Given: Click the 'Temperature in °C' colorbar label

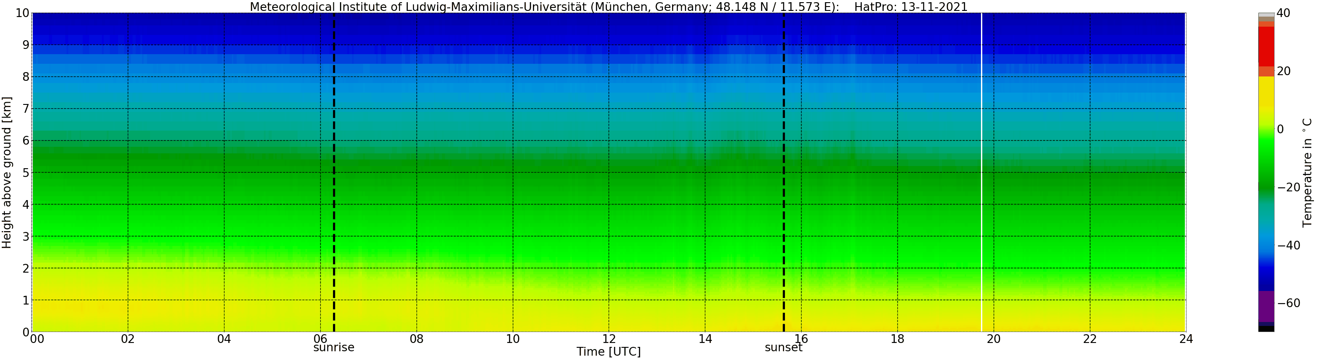Looking at the screenshot, I should [x=1307, y=173].
